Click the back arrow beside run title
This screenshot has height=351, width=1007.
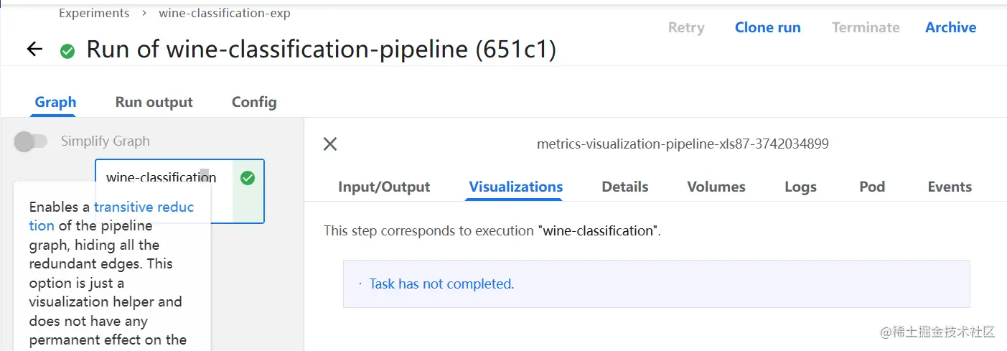click(34, 50)
